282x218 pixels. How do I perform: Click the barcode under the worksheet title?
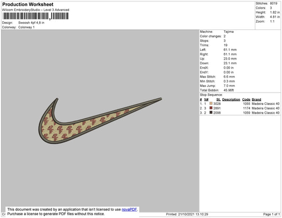(x=35, y=16)
